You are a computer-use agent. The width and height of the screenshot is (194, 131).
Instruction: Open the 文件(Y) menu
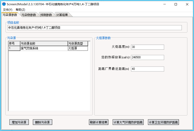(x=7, y=10)
